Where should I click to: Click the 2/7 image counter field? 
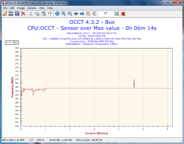click(105, 13)
